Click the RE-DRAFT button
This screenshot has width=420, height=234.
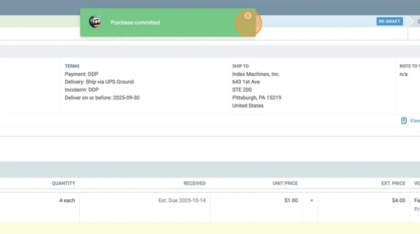click(x=389, y=21)
